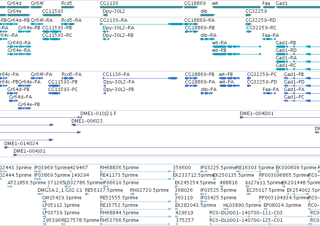This screenshot has width=320, height=226.
Task: Select the wit gene bar
Action: 236,7
